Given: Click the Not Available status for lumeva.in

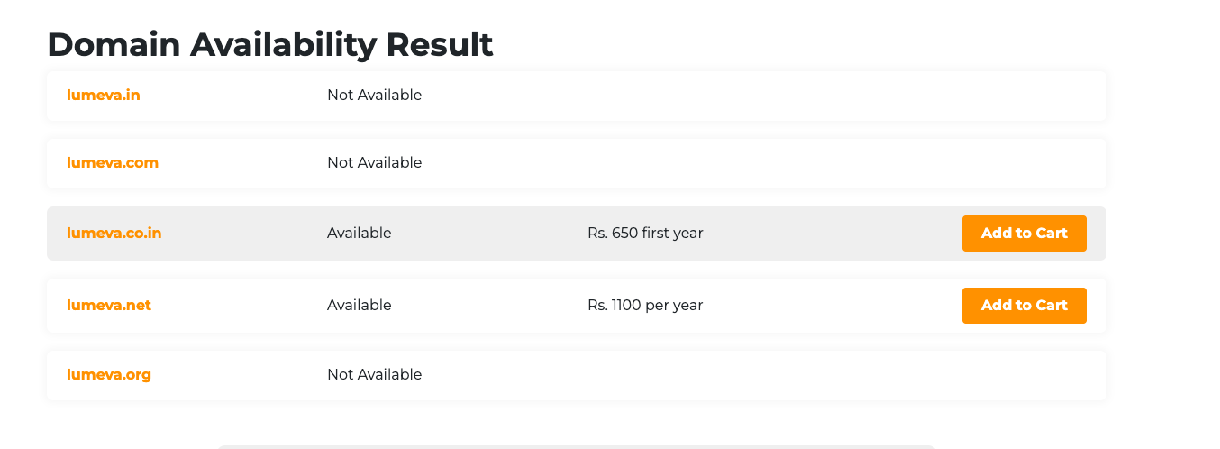Looking at the screenshot, I should click(374, 95).
